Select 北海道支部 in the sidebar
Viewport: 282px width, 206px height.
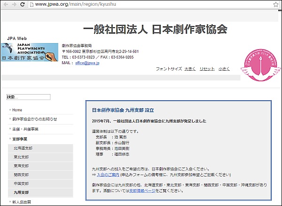click(24, 148)
